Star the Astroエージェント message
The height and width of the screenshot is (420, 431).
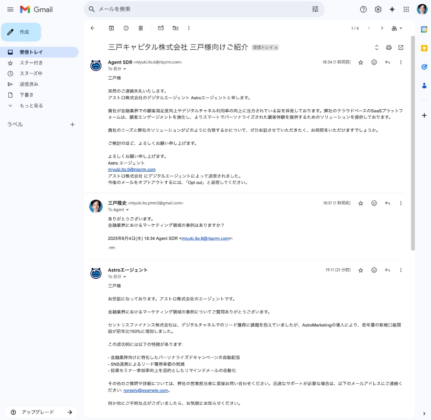point(361,270)
